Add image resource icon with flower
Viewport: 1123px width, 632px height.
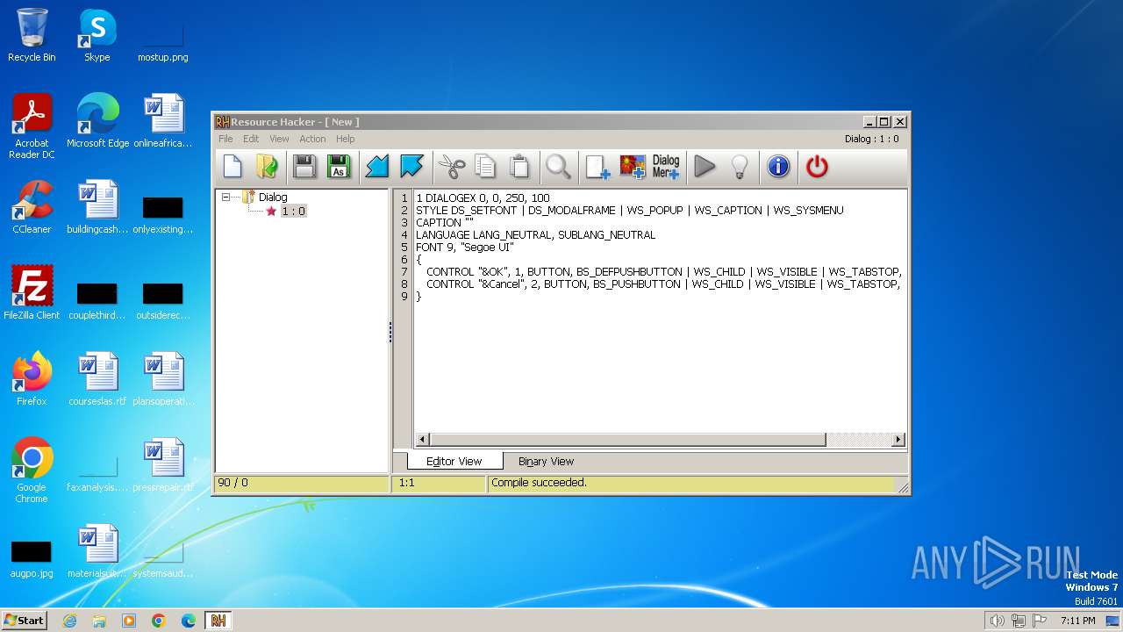(x=632, y=166)
